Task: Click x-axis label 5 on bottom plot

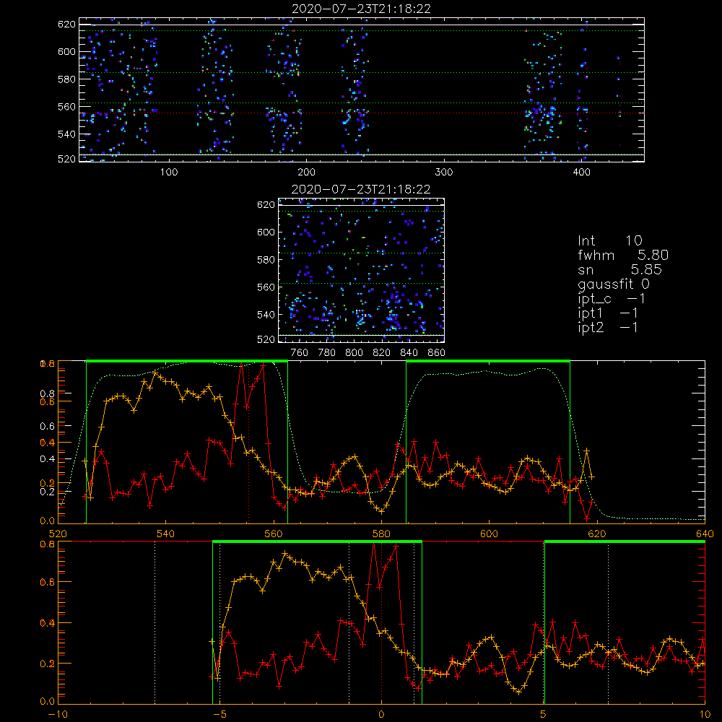Action: (543, 714)
